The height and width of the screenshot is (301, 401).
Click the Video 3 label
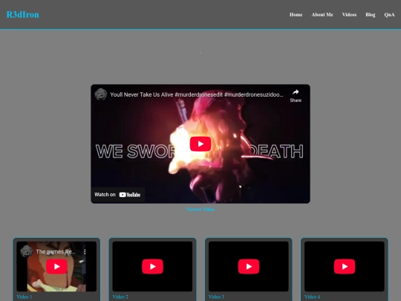(x=216, y=297)
